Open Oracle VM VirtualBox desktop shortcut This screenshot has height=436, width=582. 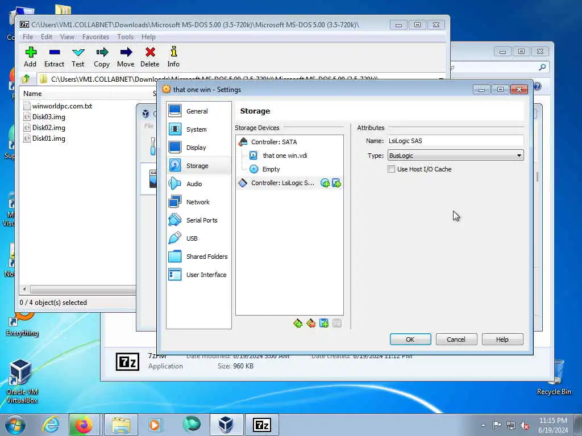click(x=22, y=381)
